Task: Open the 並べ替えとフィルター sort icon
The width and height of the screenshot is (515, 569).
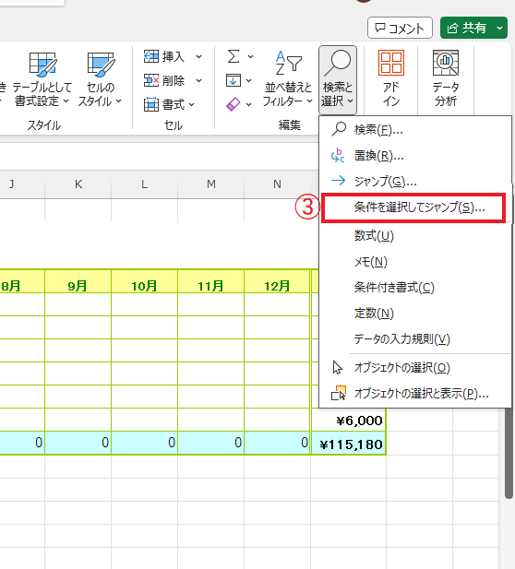Action: pyautogui.click(x=288, y=63)
